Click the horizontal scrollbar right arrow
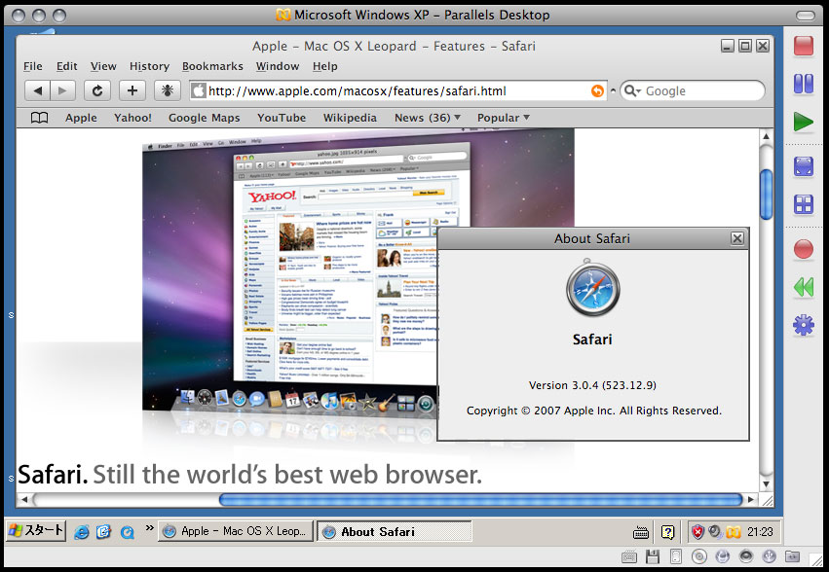 [751, 499]
